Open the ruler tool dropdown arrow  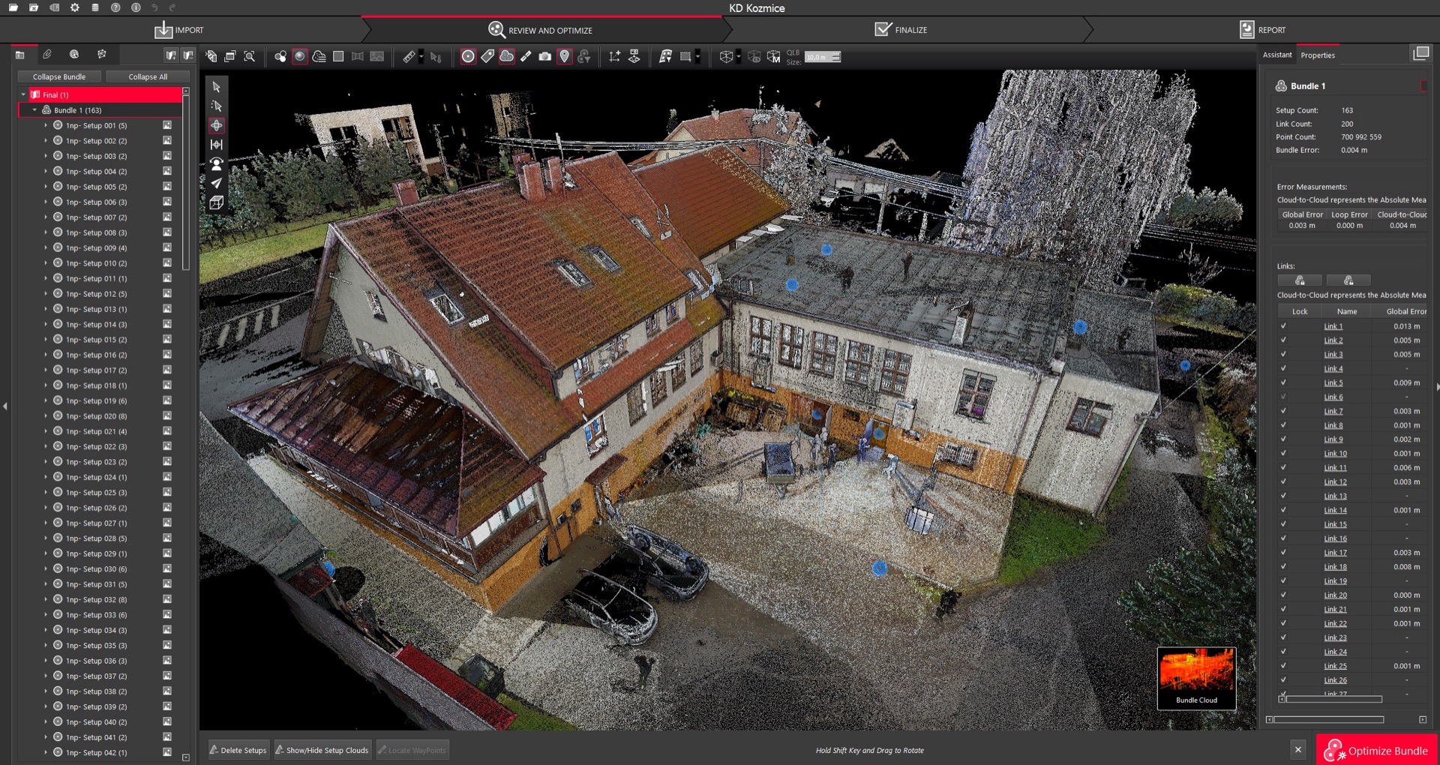click(421, 57)
